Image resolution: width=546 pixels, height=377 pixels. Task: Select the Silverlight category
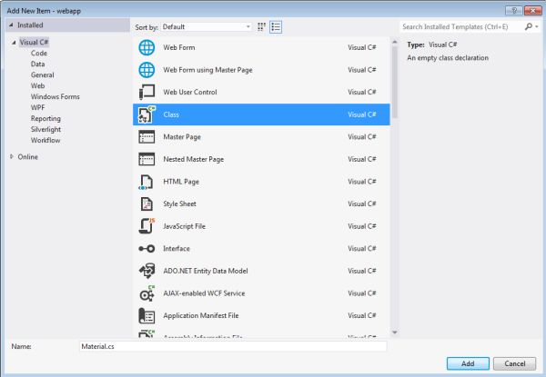[x=45, y=129]
